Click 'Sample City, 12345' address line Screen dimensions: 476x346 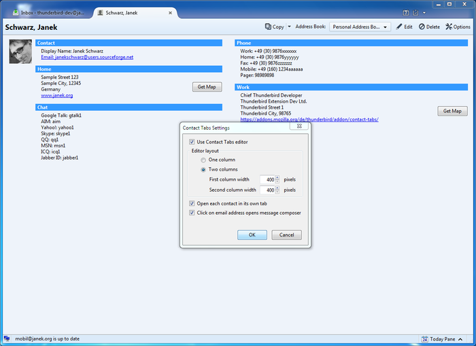(61, 83)
